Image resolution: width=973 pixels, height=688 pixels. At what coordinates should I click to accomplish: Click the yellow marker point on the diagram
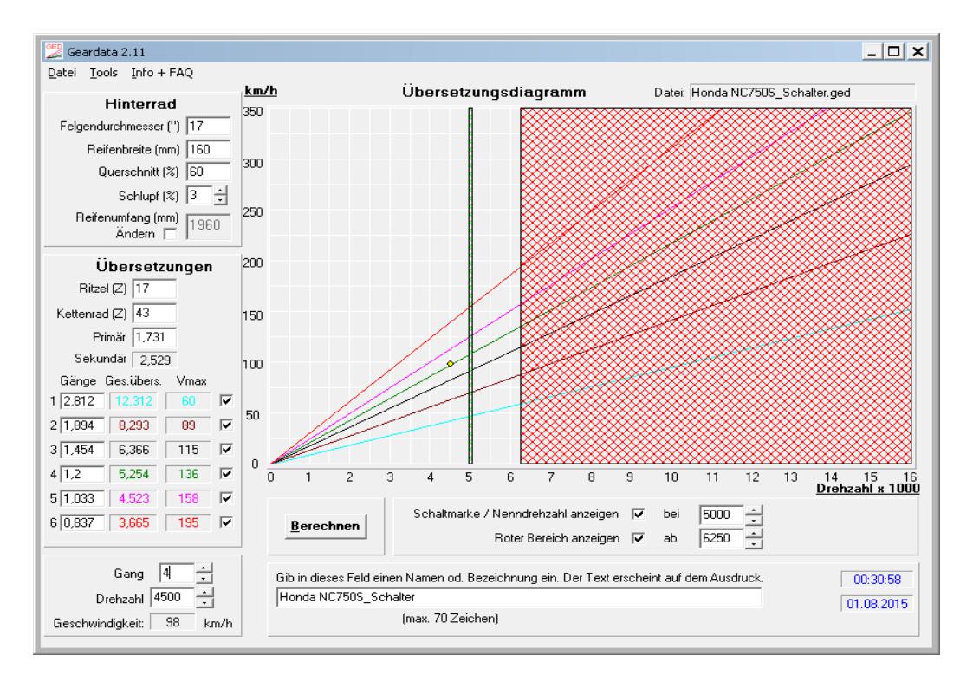tap(451, 364)
